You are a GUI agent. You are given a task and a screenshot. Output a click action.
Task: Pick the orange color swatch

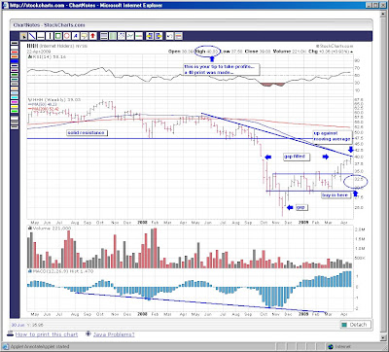pos(15,56)
